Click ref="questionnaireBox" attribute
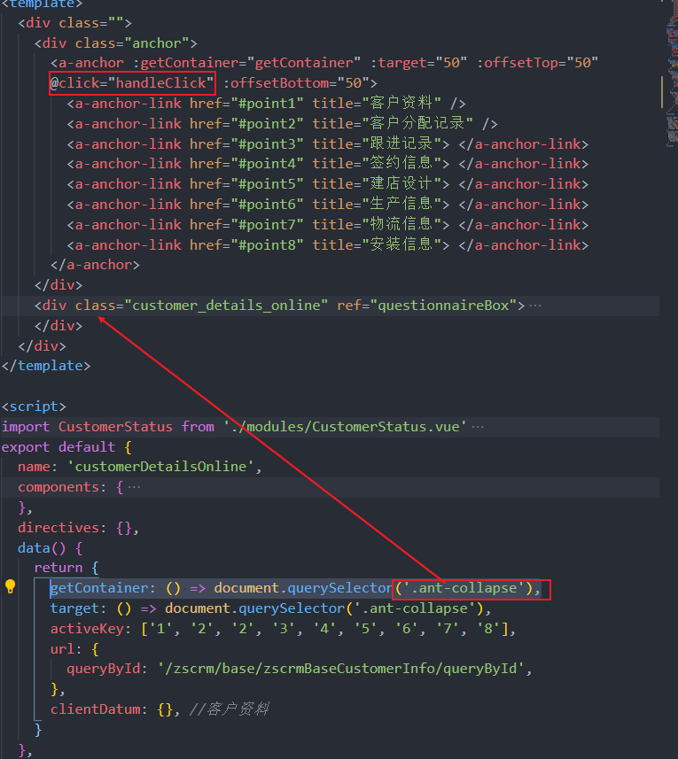Screen dimensions: 678x759 [x=426, y=306]
